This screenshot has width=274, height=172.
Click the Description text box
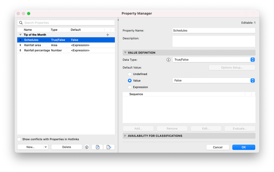[214, 41]
